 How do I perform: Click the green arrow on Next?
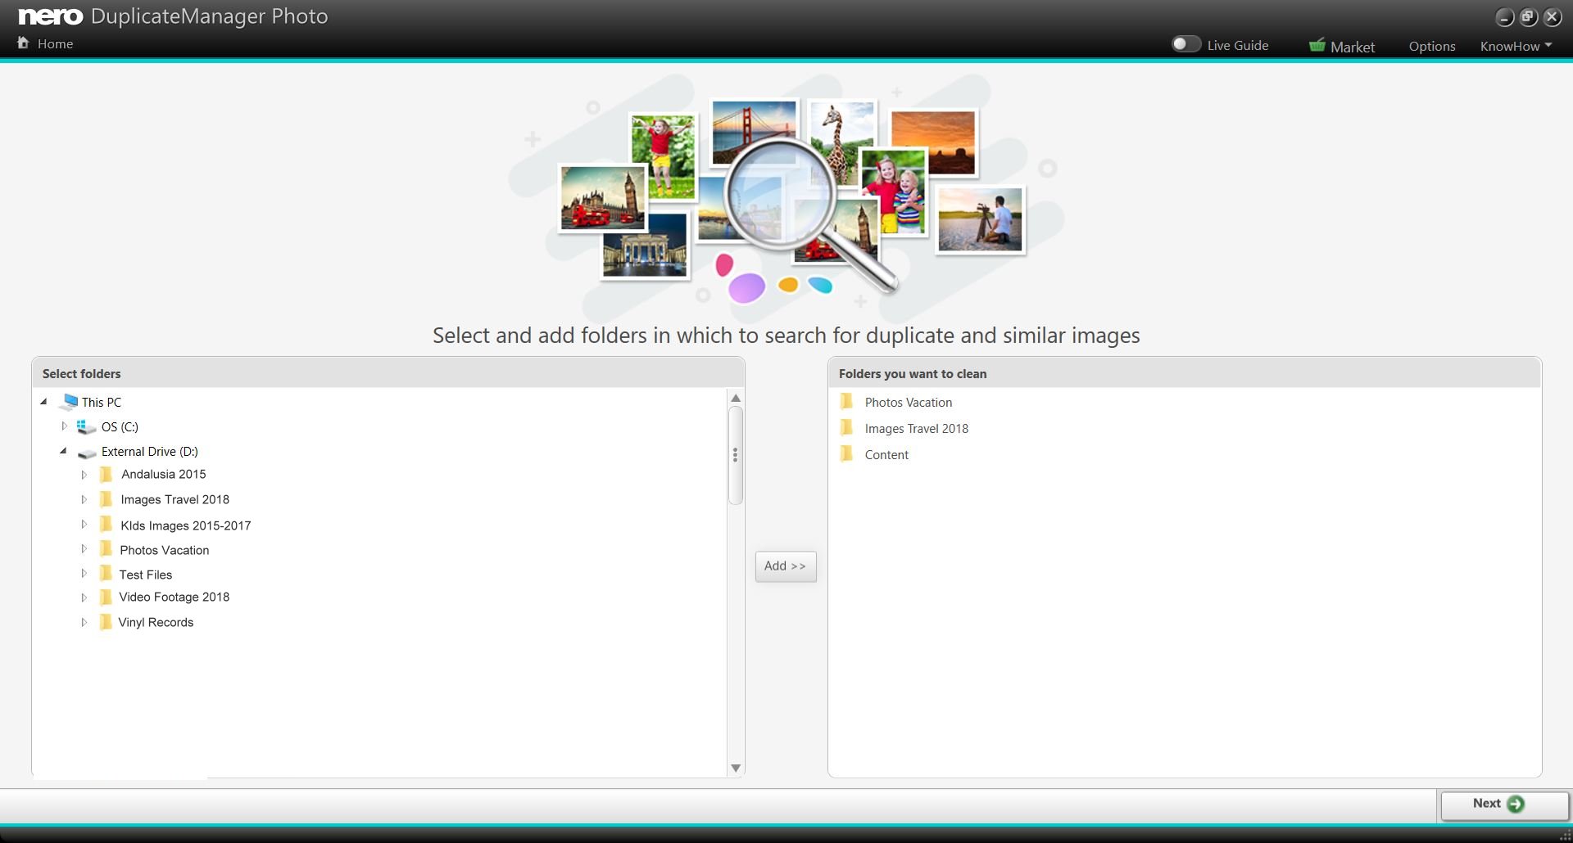(1516, 804)
